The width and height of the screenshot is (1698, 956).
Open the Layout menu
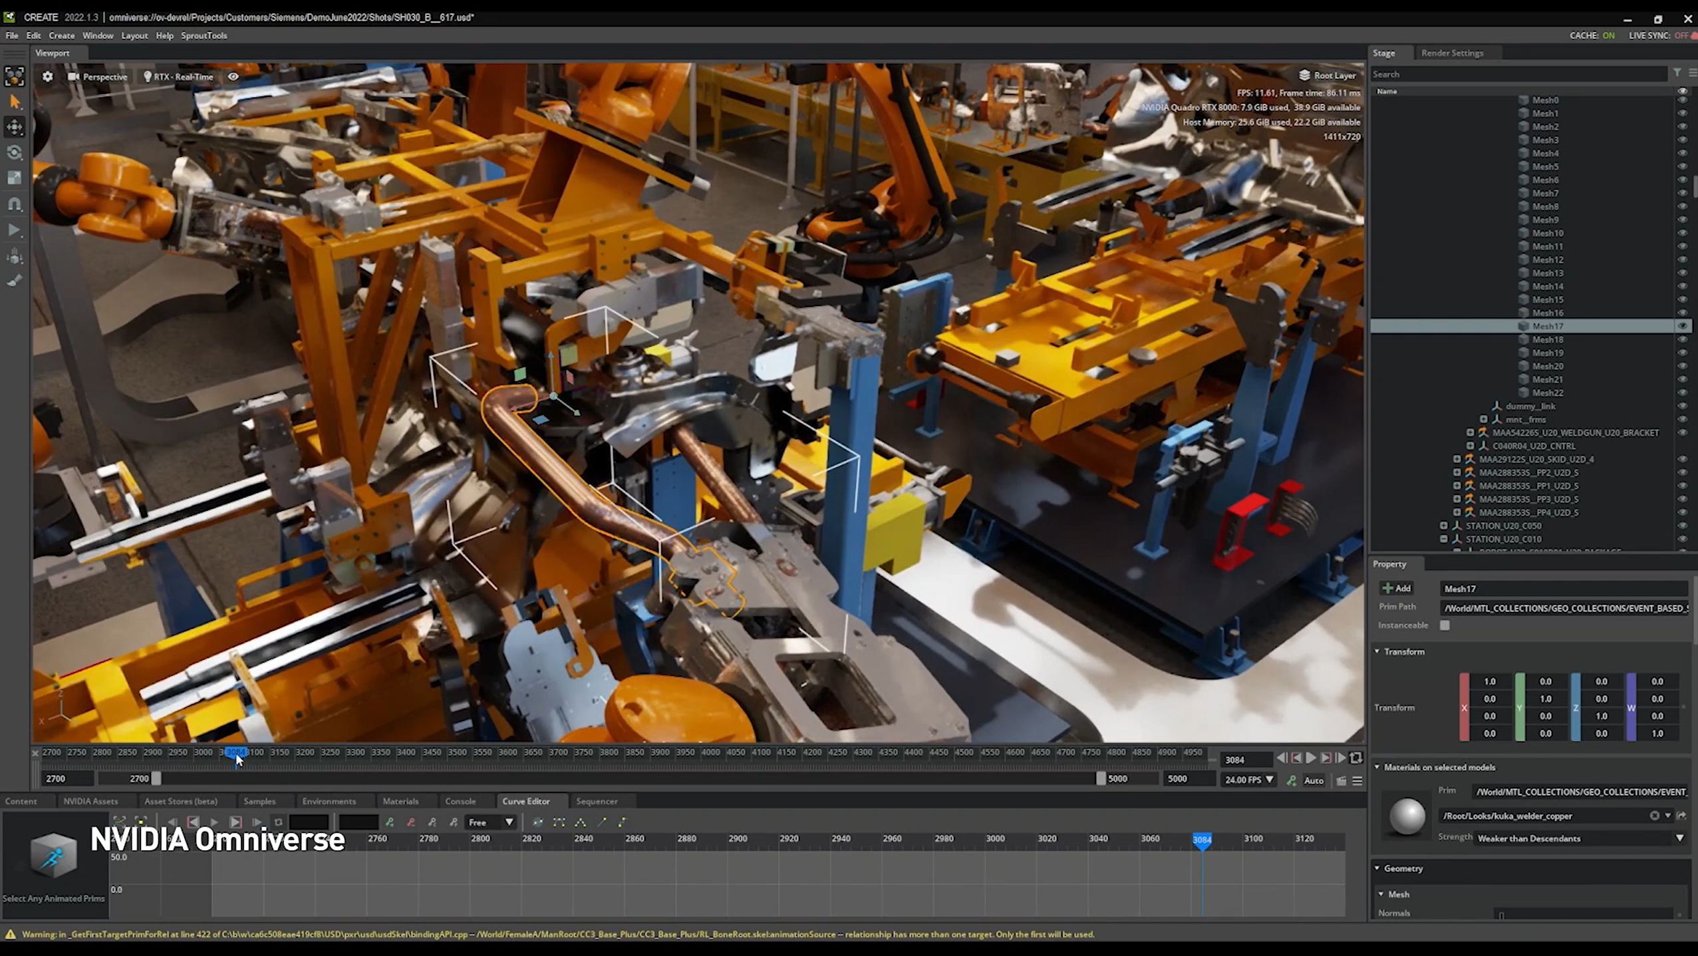[134, 35]
